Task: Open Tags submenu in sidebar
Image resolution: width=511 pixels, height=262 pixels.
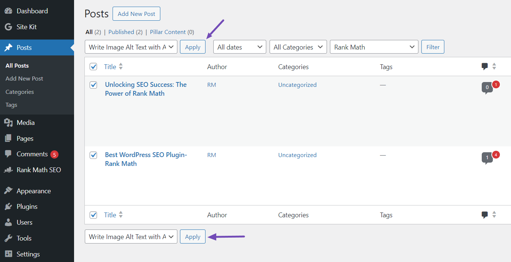Action: 11,105
